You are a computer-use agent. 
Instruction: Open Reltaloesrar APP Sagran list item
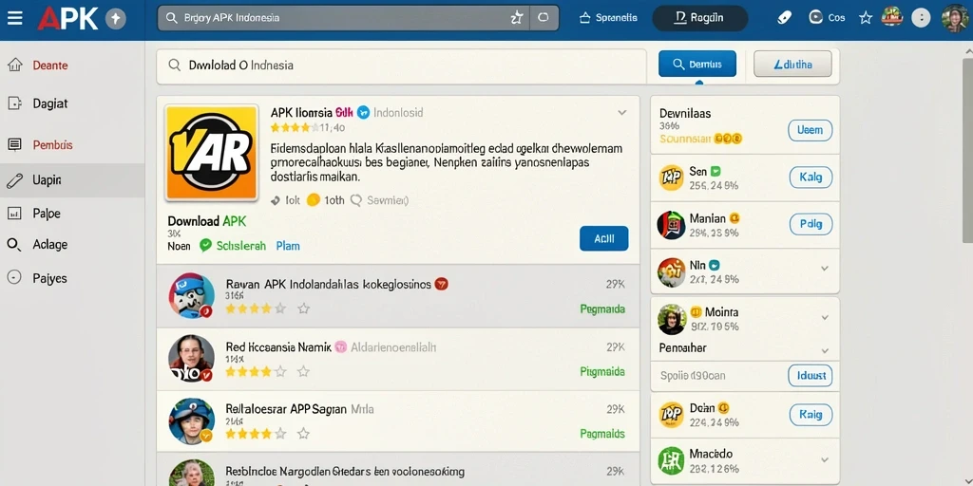point(398,421)
